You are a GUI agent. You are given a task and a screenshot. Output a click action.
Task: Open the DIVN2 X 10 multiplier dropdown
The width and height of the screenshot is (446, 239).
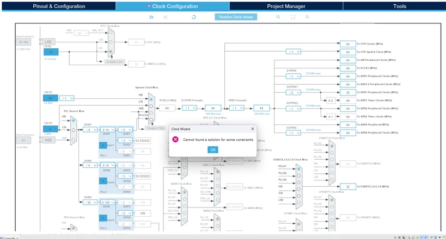[x=107, y=165]
